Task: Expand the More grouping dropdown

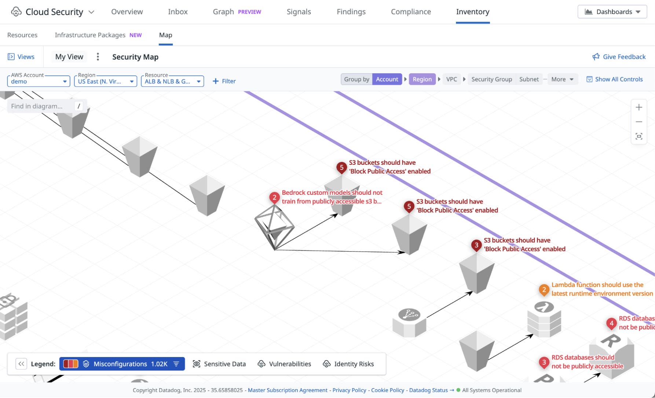Action: pyautogui.click(x=562, y=79)
